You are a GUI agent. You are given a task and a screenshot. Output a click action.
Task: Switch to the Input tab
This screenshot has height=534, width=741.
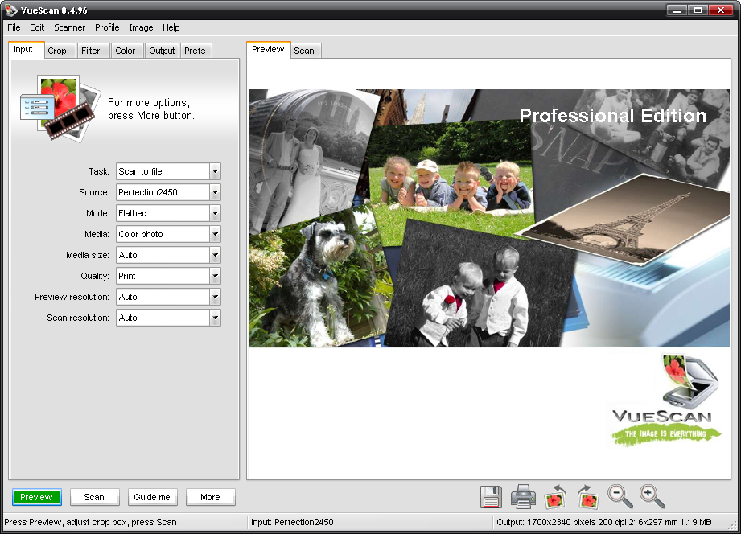(x=27, y=50)
